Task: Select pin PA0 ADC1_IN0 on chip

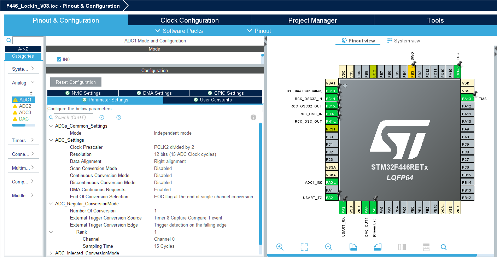Action: [x=332, y=182]
